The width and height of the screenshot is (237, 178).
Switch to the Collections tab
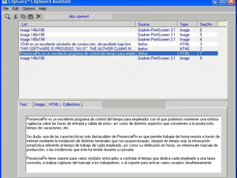71,104
